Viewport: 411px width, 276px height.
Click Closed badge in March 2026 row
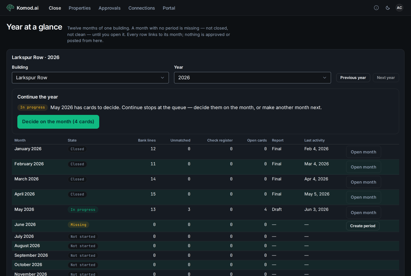[x=77, y=179]
